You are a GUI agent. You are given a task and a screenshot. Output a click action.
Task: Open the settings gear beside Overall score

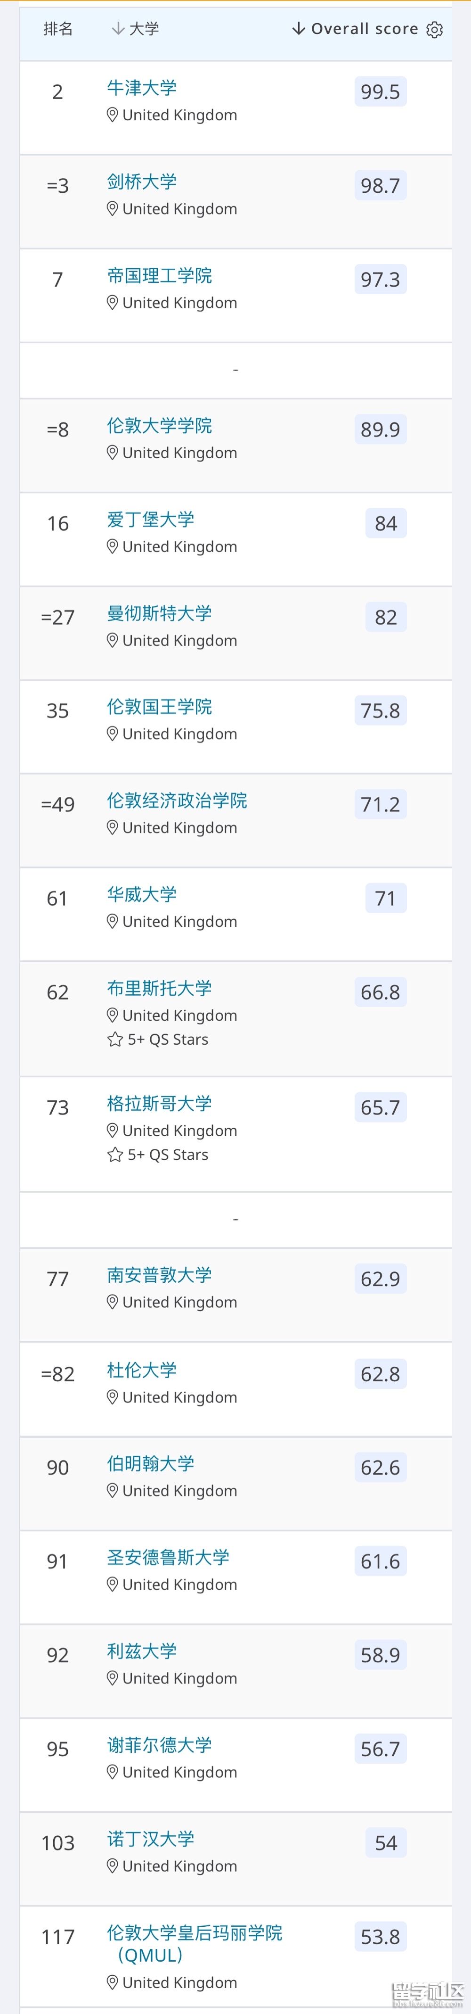click(434, 28)
